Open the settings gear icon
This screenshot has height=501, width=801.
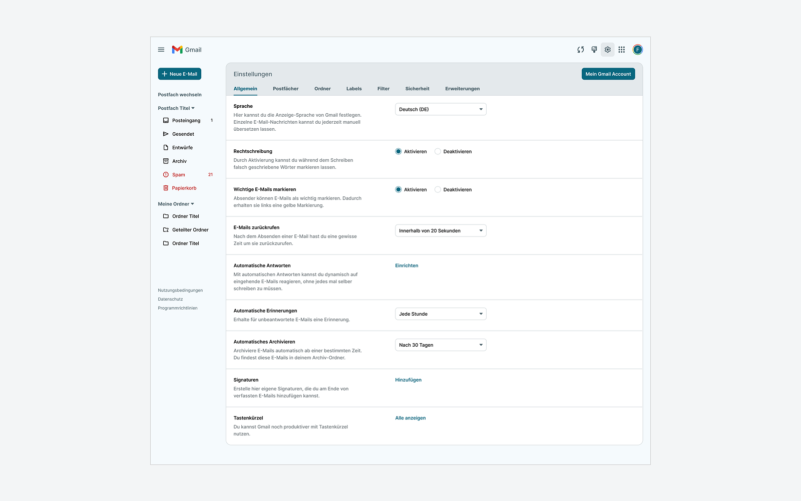608,50
